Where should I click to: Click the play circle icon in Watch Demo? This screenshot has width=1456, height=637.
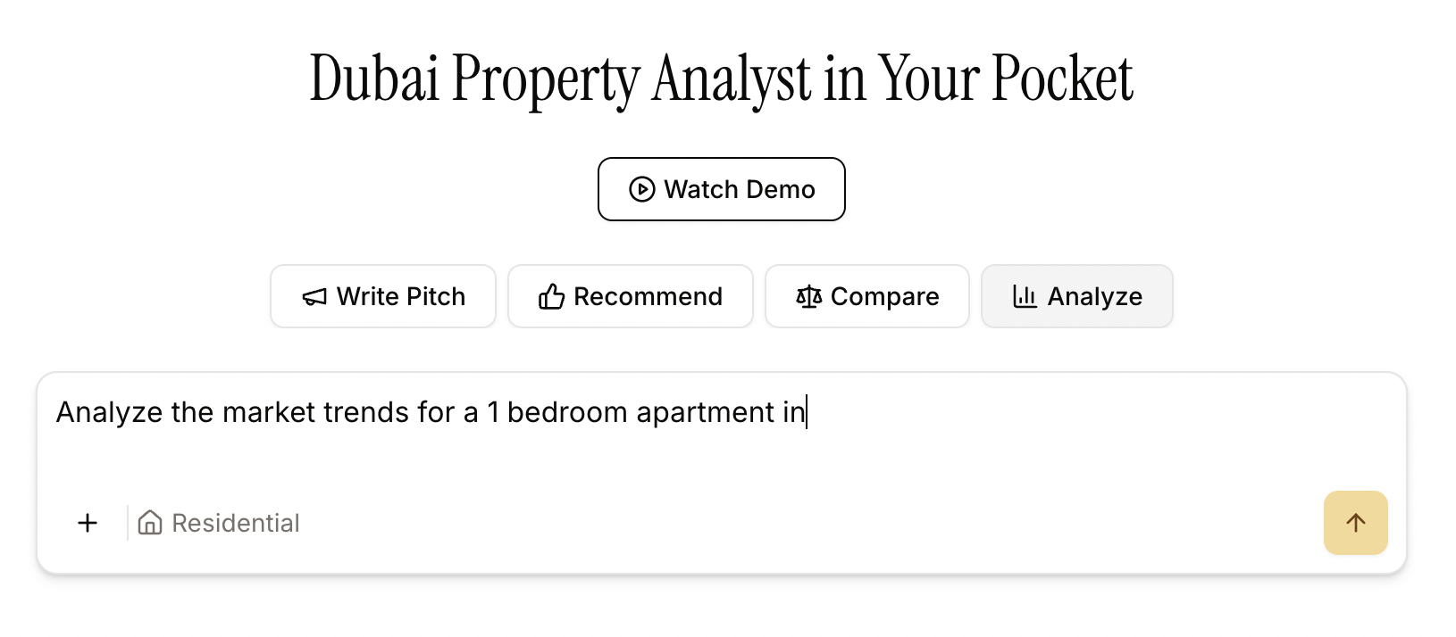641,189
